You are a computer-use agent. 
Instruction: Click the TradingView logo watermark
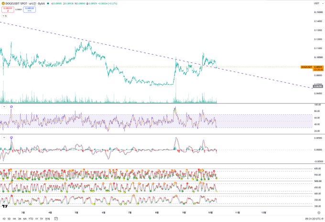click(5, 206)
